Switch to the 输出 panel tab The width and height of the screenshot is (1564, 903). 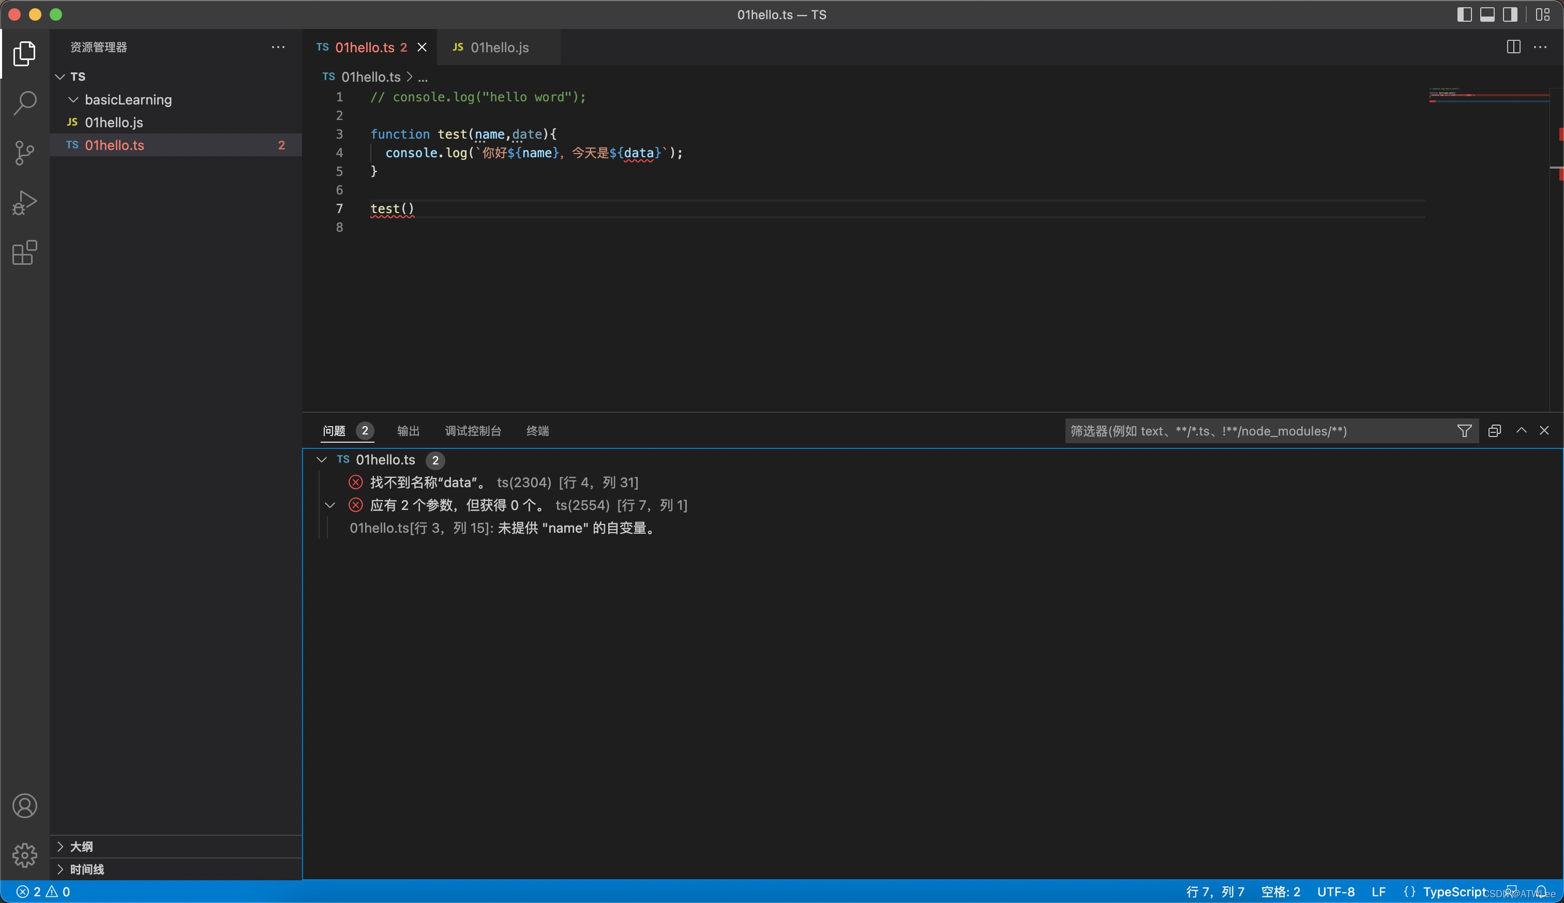408,430
